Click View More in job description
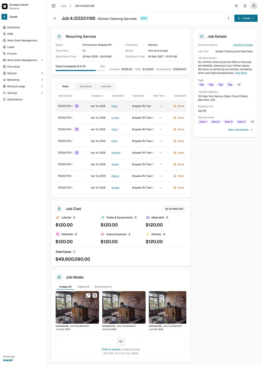 [x=241, y=73]
